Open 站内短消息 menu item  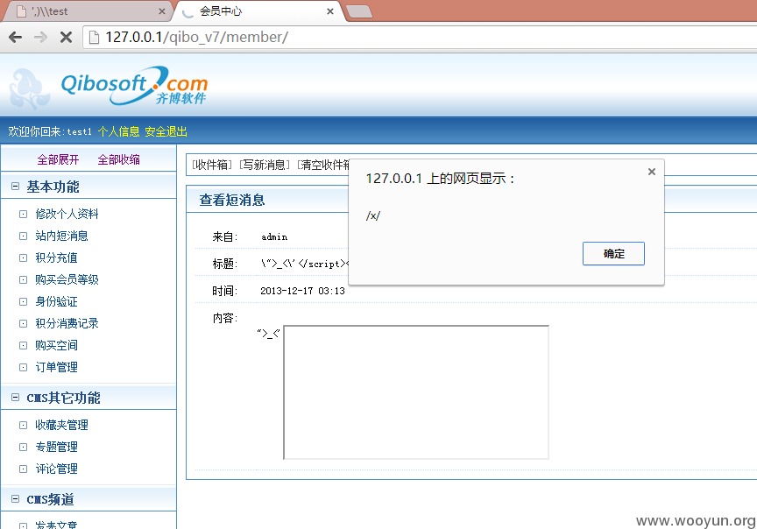[x=61, y=236]
